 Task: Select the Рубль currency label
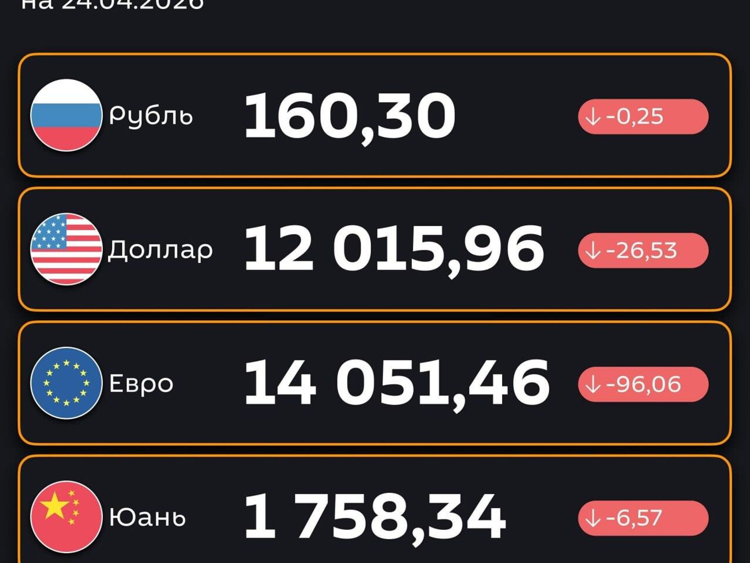pos(151,116)
